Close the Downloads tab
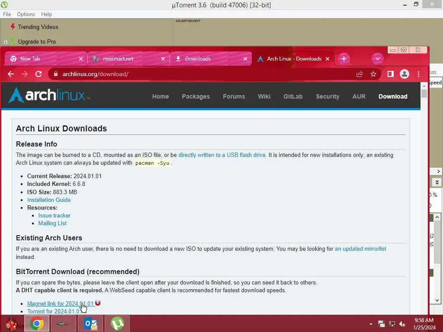Screen dimensions: 443x332 (x=245, y=59)
